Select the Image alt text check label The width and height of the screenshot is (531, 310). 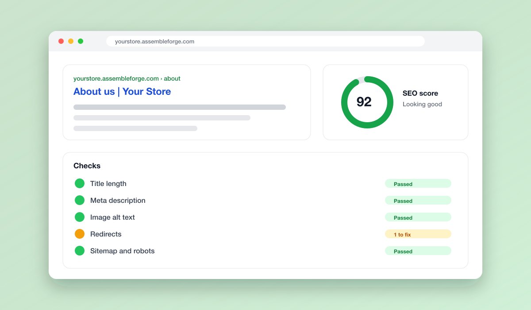pos(112,217)
